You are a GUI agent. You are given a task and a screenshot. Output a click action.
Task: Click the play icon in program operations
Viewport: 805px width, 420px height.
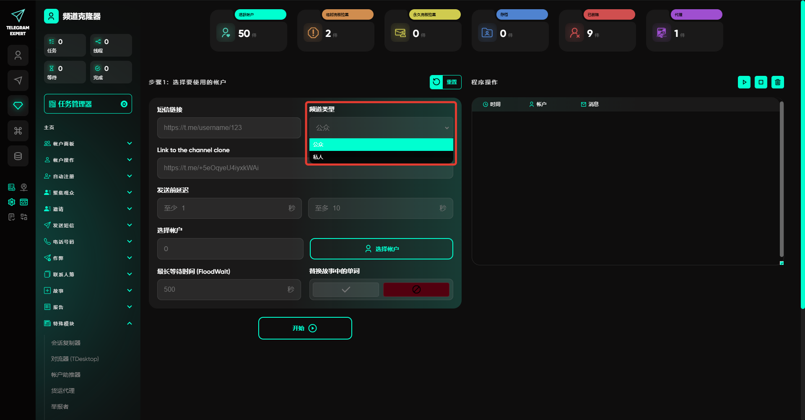[744, 82]
